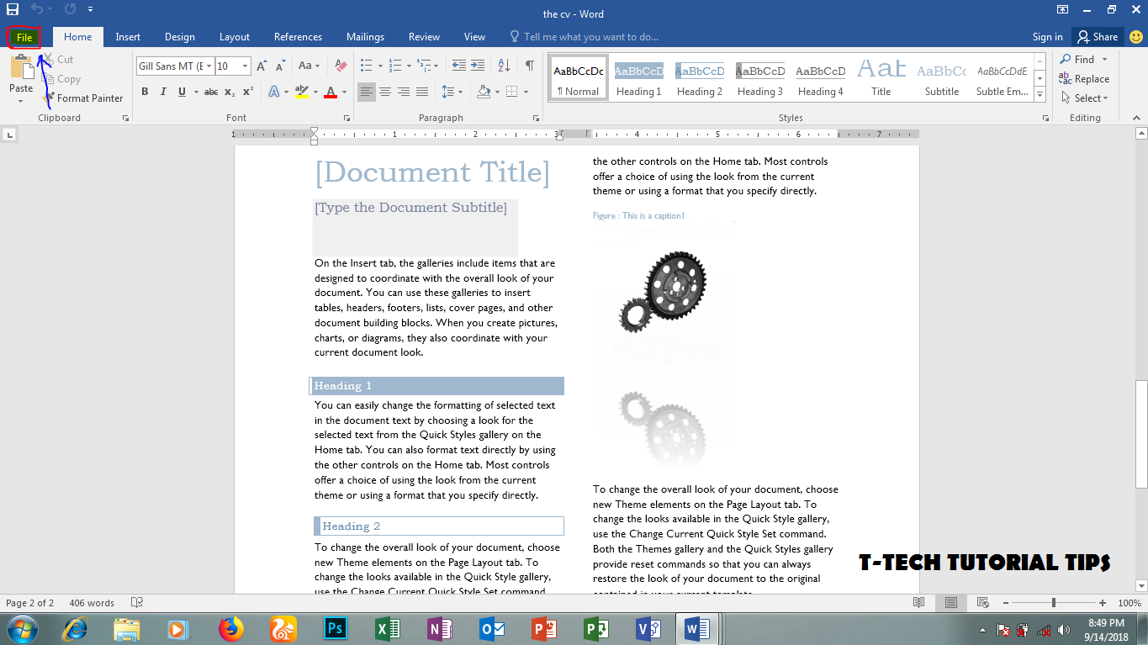1148x645 pixels.
Task: Center align the paragraph
Action: coord(384,92)
